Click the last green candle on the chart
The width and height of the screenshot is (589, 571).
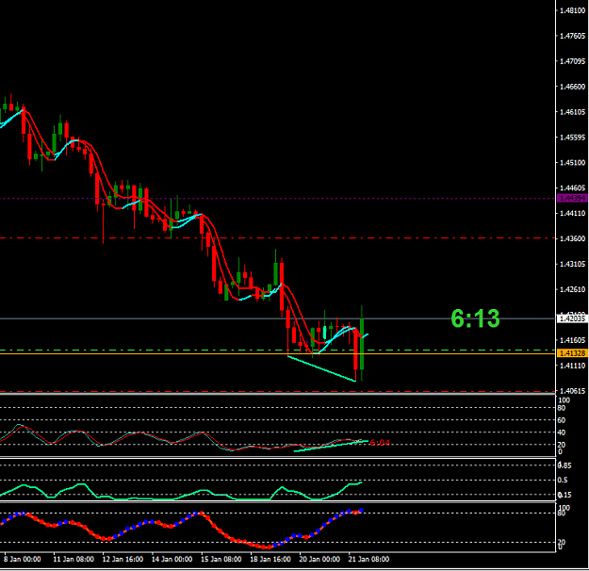pyautogui.click(x=362, y=344)
